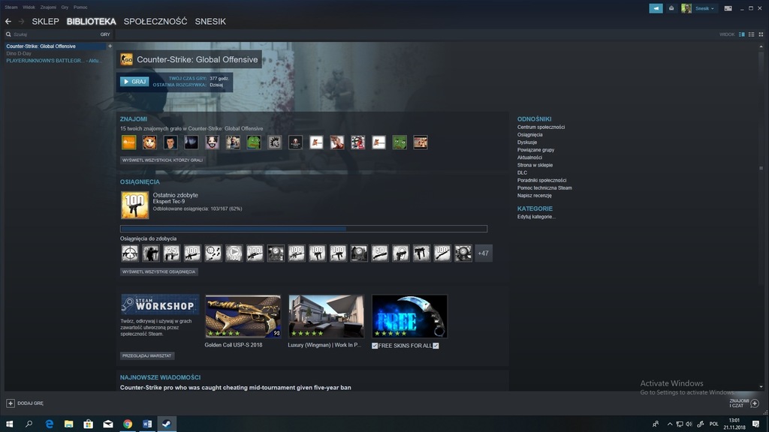
Task: Click 'Przeglądaj warsztat' button
Action: [x=147, y=355]
